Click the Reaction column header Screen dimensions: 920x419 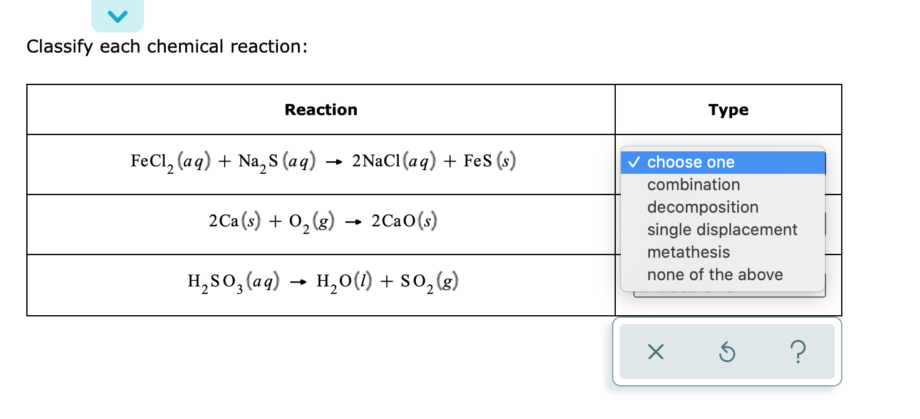point(321,109)
